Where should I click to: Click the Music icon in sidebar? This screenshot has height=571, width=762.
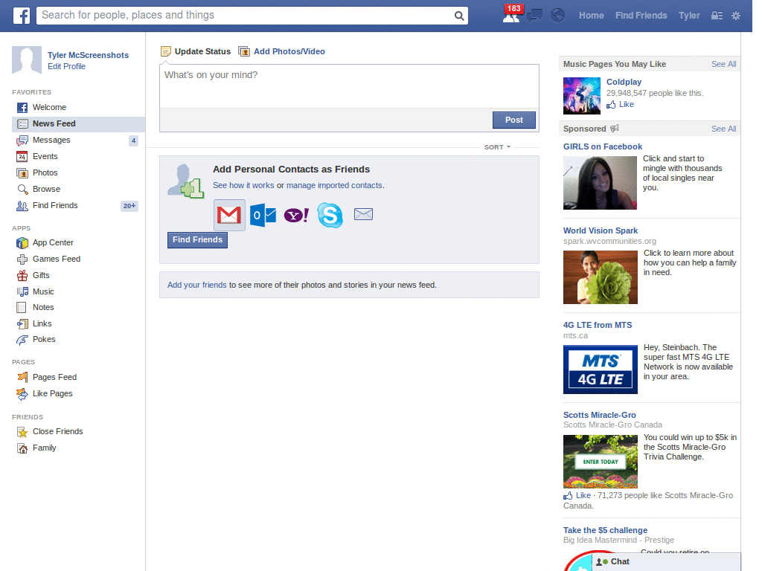(x=22, y=291)
